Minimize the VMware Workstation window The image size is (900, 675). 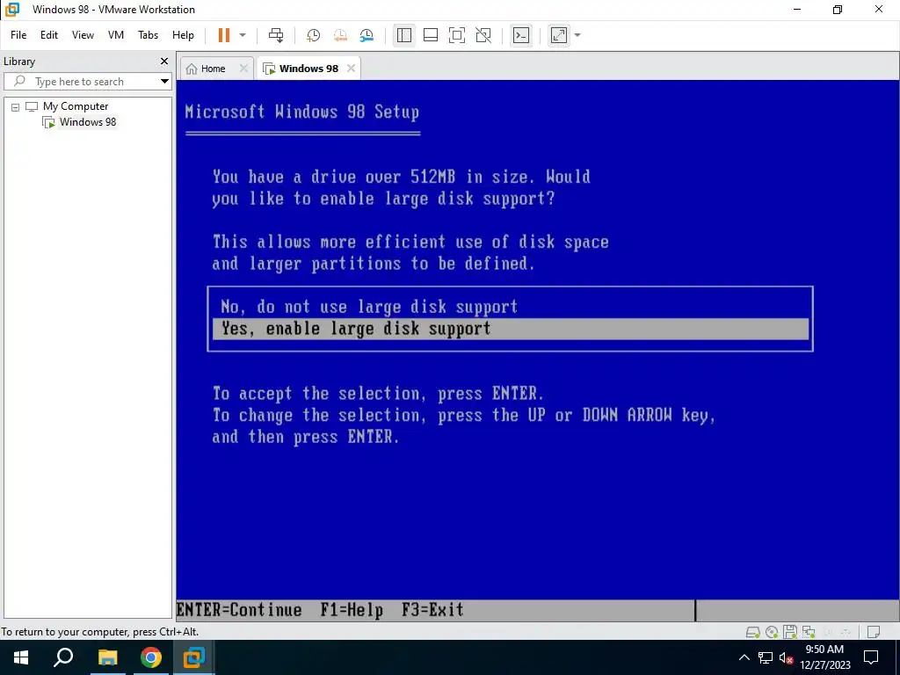coord(796,9)
